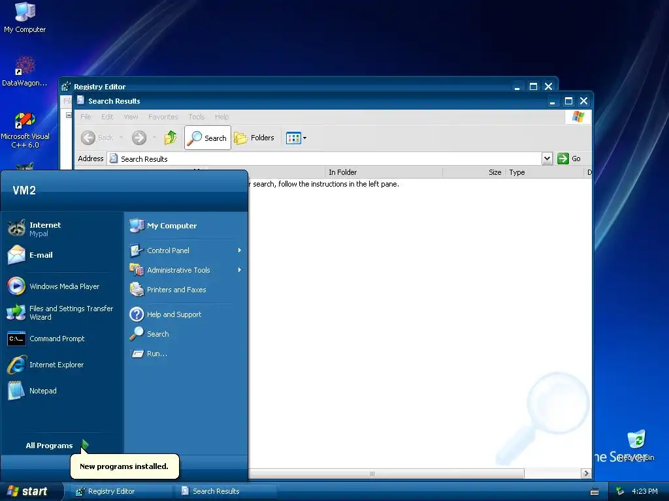Click the Search Results title bar icon
This screenshot has width=669, height=501.
click(80, 100)
